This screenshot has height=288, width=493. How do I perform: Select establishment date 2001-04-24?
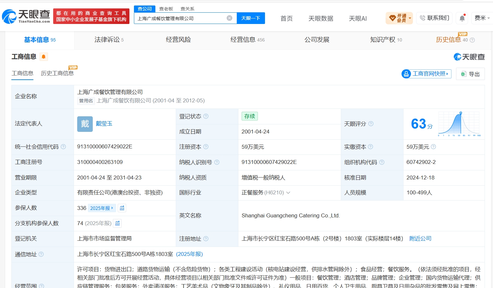point(256,132)
